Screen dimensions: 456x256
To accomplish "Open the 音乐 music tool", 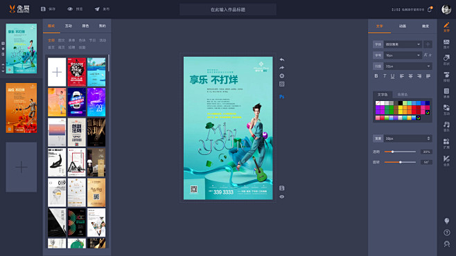I will [446, 127].
